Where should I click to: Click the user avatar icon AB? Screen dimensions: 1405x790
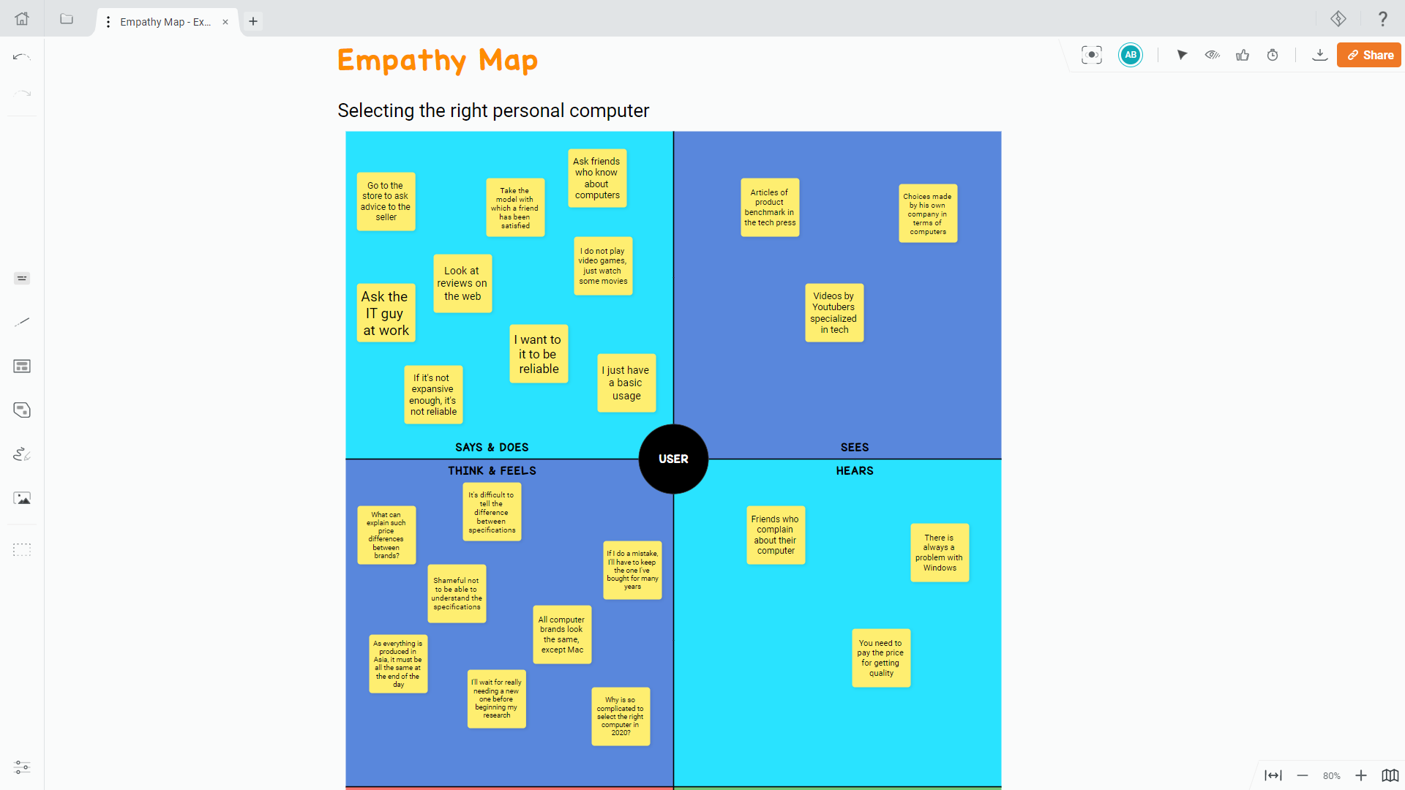[x=1131, y=55]
